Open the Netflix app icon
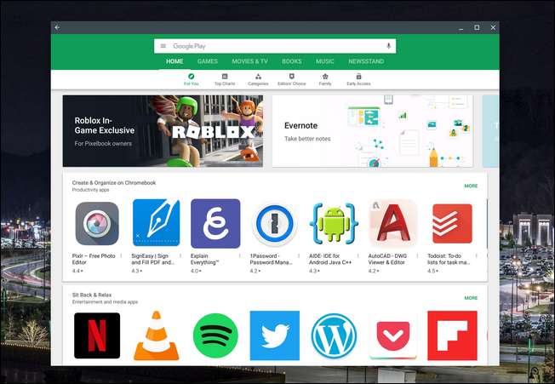 click(x=97, y=335)
